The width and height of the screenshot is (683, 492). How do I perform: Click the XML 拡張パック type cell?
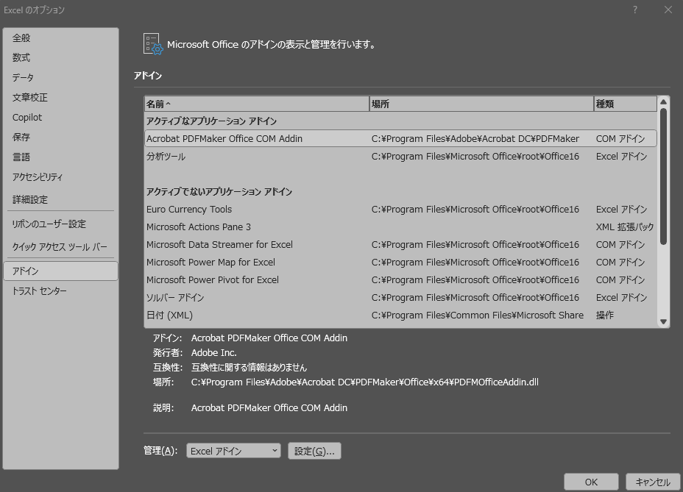click(x=625, y=227)
